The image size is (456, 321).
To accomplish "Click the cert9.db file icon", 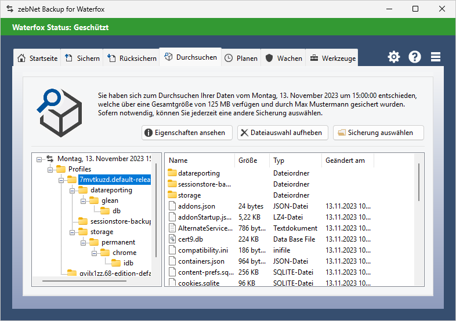I will [x=172, y=239].
